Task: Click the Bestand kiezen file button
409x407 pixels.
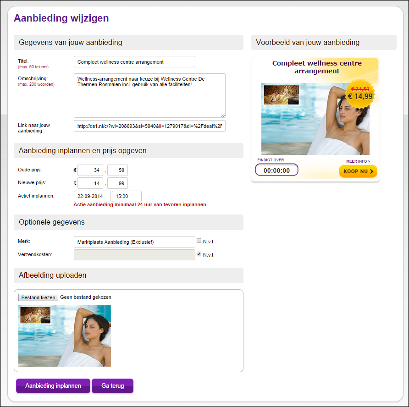Action: point(38,297)
